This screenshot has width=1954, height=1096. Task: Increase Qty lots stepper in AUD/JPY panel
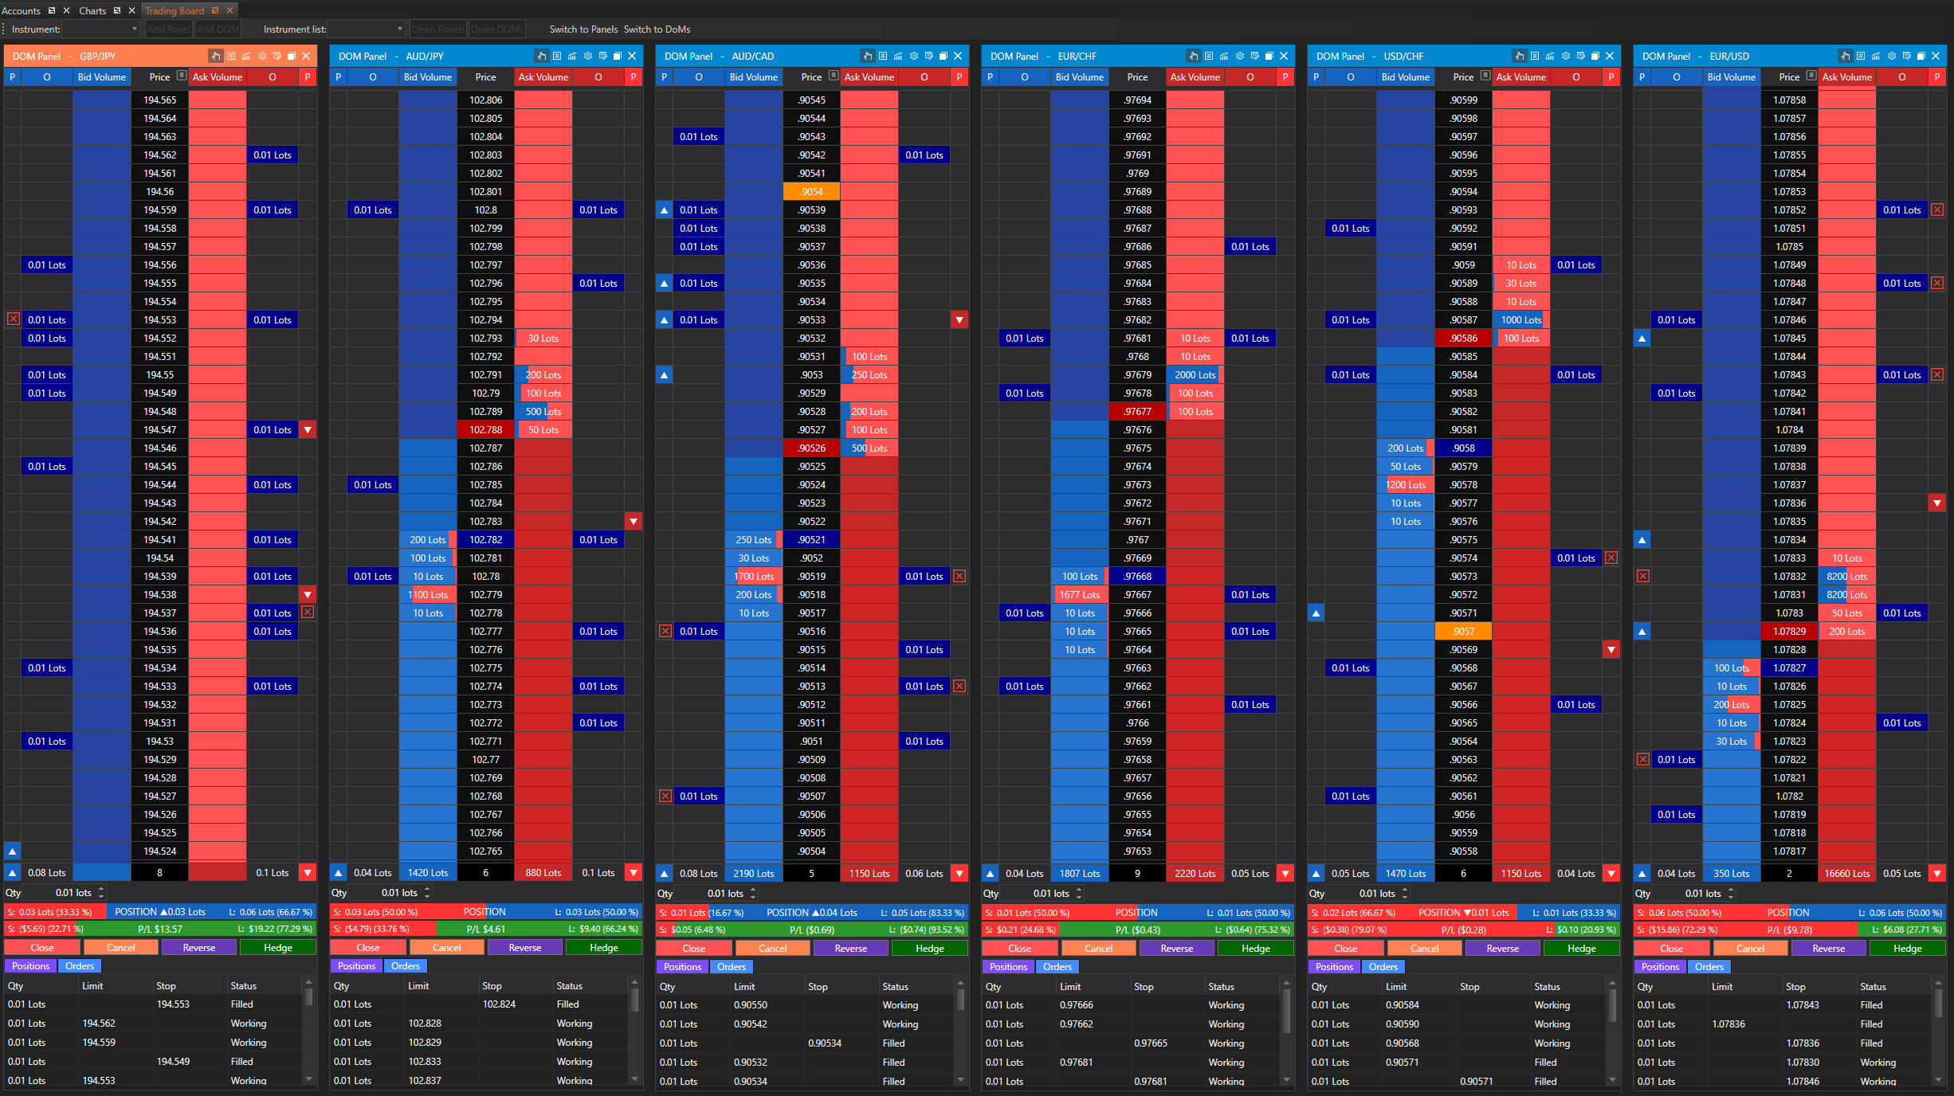pyautogui.click(x=427, y=889)
